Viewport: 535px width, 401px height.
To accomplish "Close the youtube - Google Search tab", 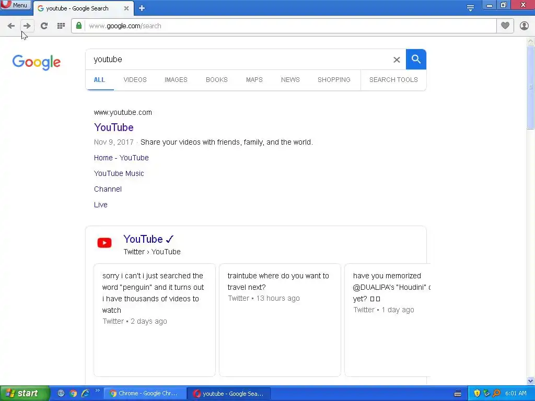I will [x=126, y=8].
